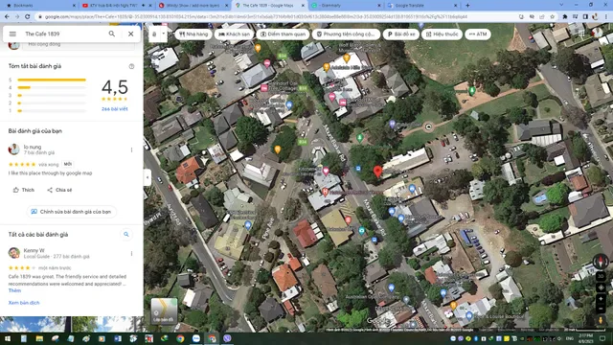Expand Kenny W's review with Thêm

(x=14, y=290)
